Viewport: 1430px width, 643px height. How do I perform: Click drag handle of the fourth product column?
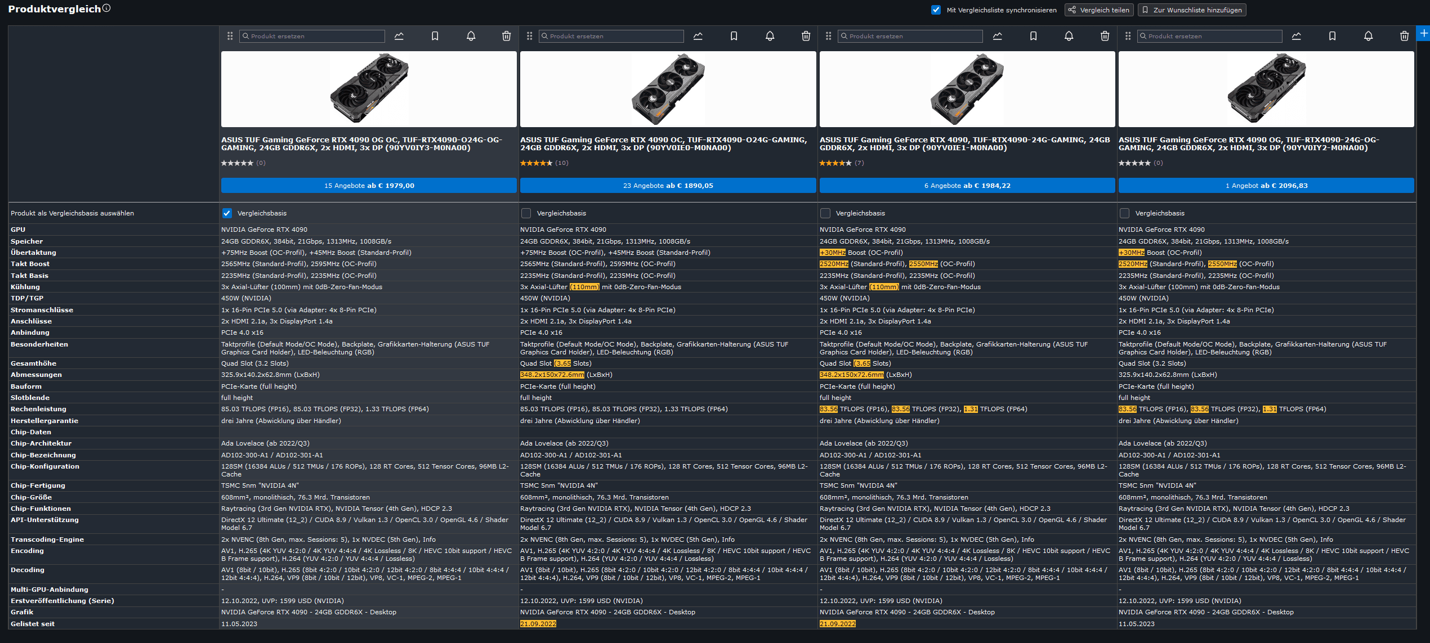[1127, 36]
